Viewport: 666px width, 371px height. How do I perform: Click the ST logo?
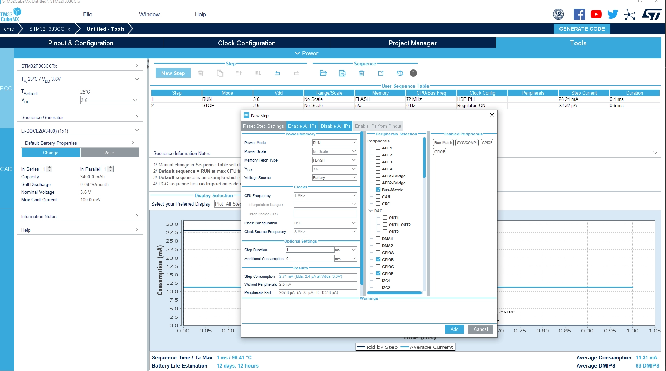pos(652,14)
